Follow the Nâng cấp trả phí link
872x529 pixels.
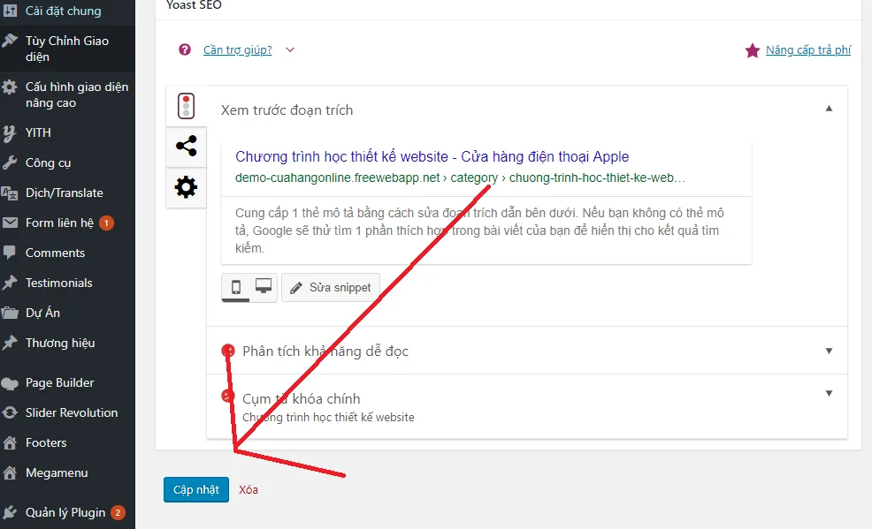coord(808,50)
